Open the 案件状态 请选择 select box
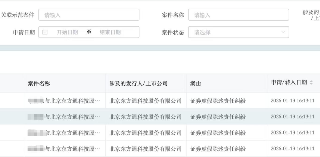320x157 pixels. 239,32
